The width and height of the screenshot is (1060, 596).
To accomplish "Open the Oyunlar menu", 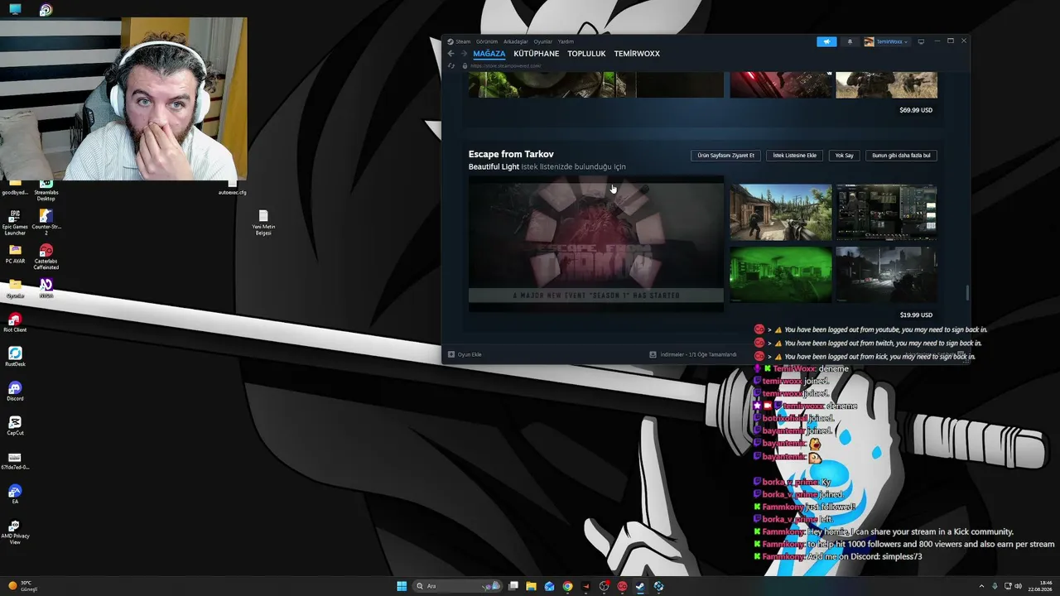I will pos(543,41).
